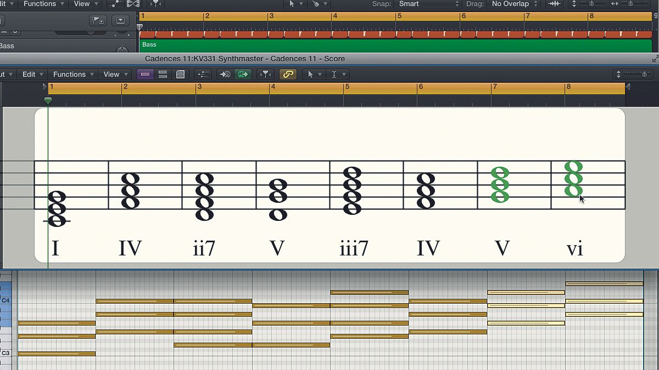Enable the Link mode chain icon
This screenshot has height=370, width=659.
[288, 74]
